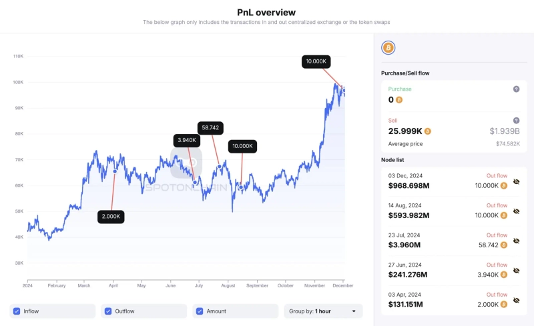
Task: Toggle visibility of 03 Apr, 2024 node
Action: pyautogui.click(x=515, y=301)
